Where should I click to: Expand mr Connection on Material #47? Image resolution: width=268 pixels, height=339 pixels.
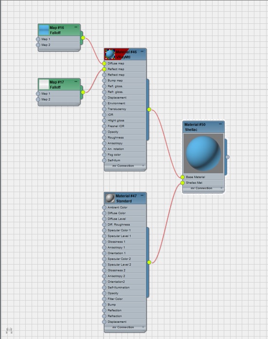coord(143,327)
